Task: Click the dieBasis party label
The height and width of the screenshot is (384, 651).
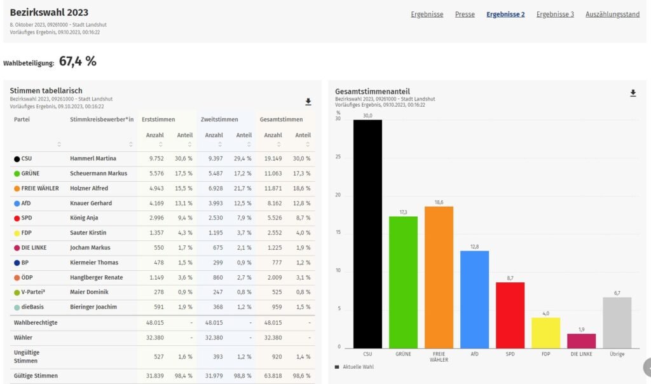Action: click(x=32, y=307)
